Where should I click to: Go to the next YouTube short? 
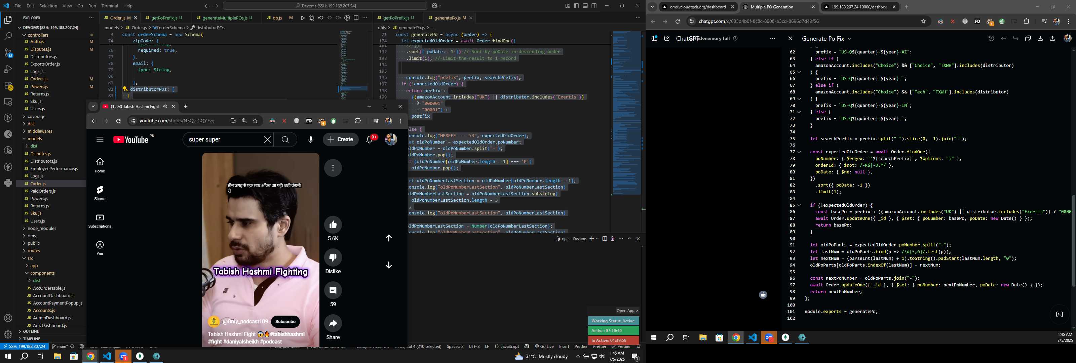(388, 265)
